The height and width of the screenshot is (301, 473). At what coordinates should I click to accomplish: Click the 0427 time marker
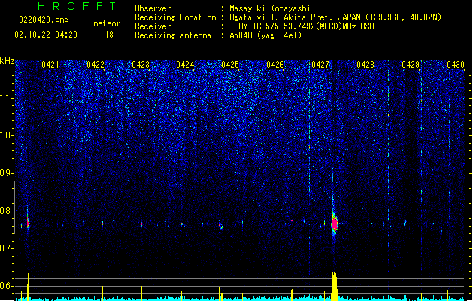[320, 65]
